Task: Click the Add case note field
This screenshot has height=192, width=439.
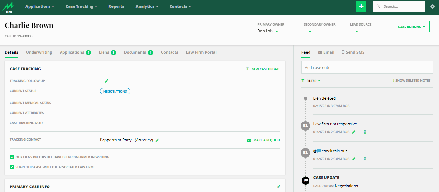Action: pyautogui.click(x=367, y=68)
